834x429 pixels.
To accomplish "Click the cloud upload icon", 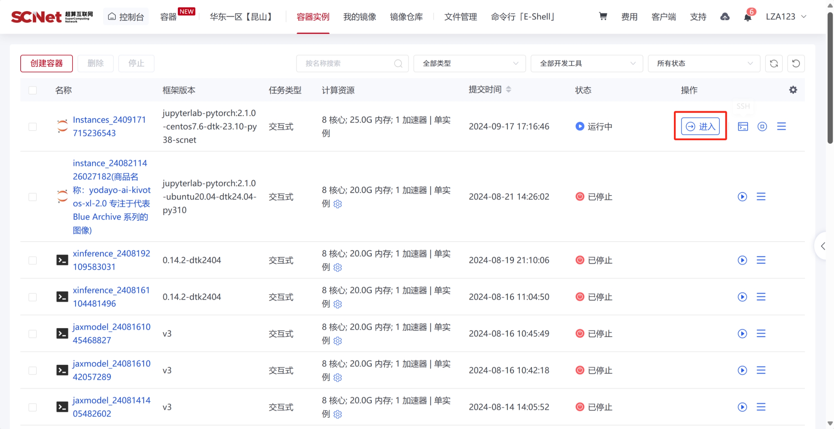I will click(x=724, y=17).
